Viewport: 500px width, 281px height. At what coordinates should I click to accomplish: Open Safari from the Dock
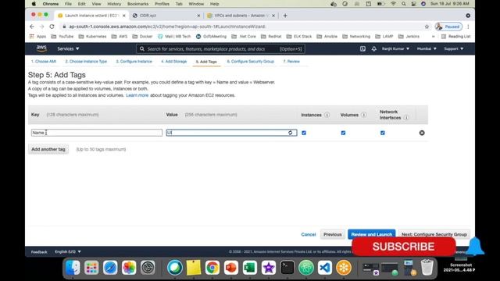click(x=110, y=268)
